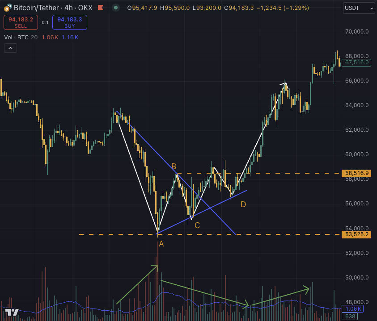This screenshot has width=377, height=321.
Task: Click the 70,000.0 price axis label
Action: tap(357, 32)
